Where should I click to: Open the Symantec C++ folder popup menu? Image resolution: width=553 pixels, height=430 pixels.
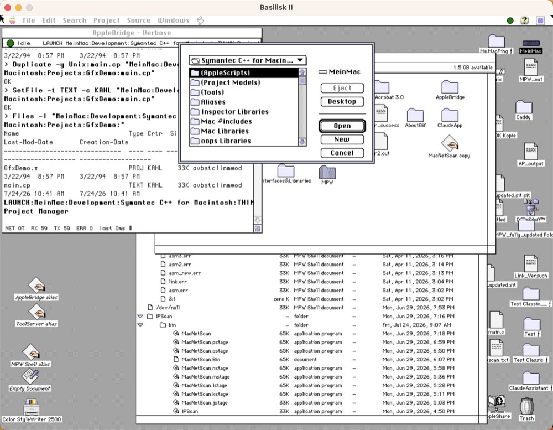[x=248, y=60]
